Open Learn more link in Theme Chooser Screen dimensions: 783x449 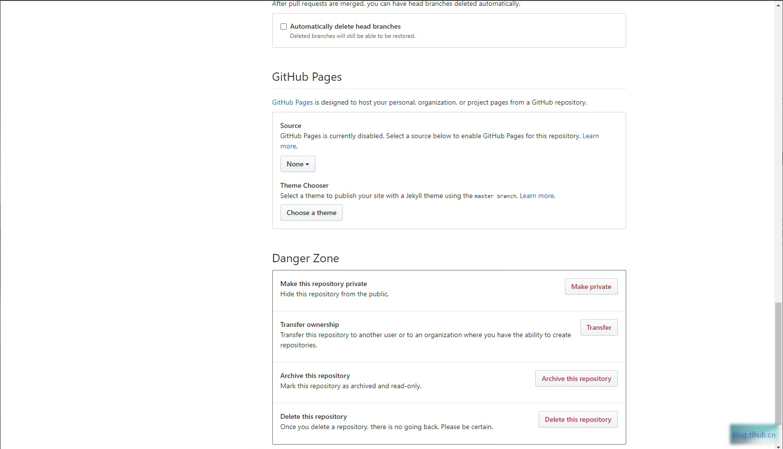tap(537, 196)
